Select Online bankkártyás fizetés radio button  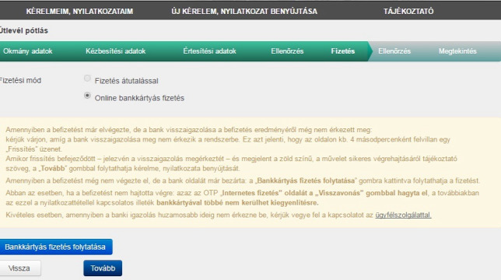pos(87,96)
